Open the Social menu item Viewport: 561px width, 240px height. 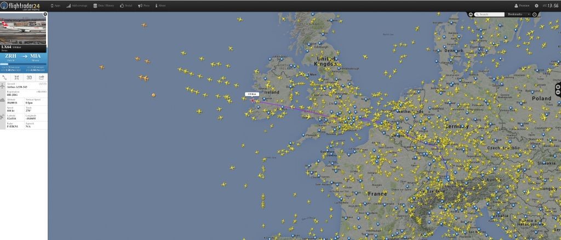tap(126, 5)
